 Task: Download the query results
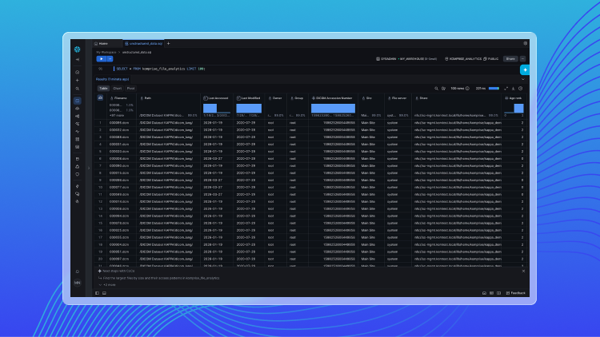pyautogui.click(x=513, y=89)
